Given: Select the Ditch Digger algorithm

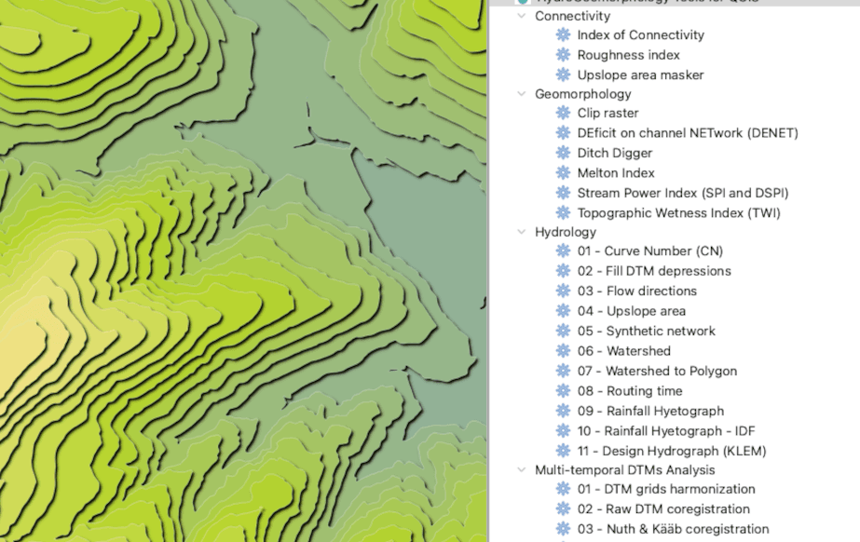Looking at the screenshot, I should tap(615, 153).
